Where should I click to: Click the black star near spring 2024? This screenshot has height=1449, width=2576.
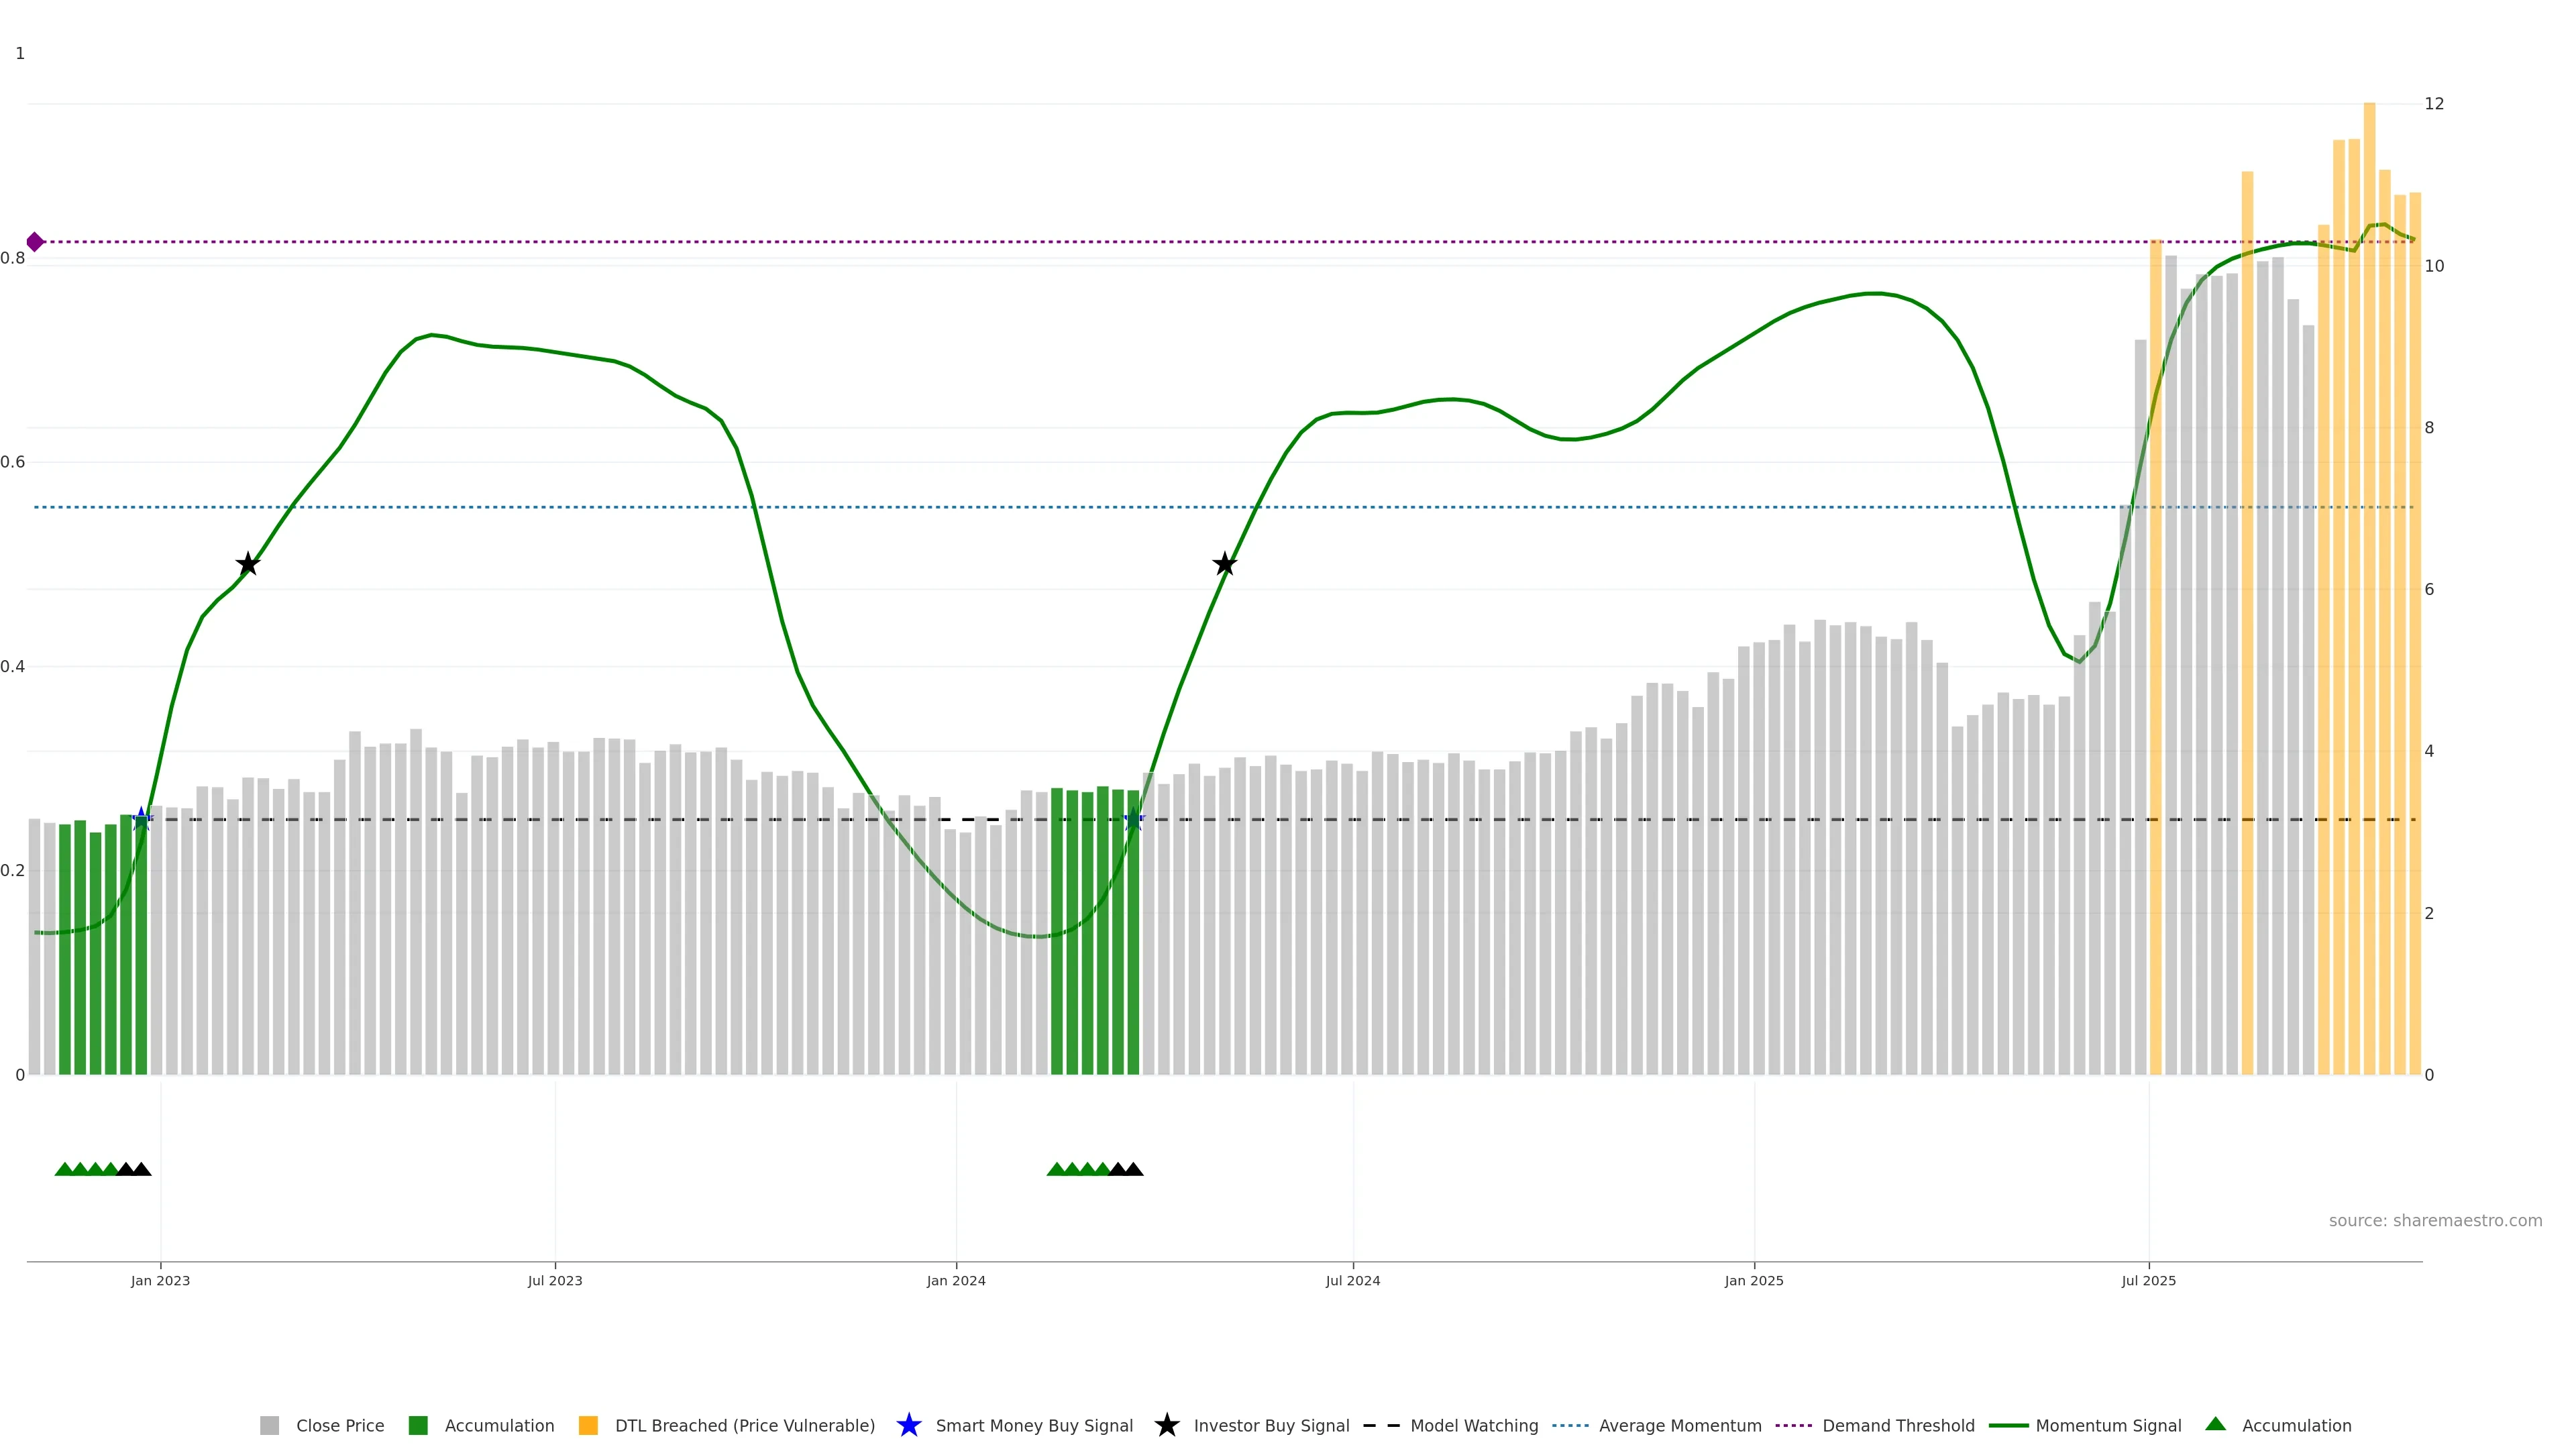click(x=1224, y=564)
